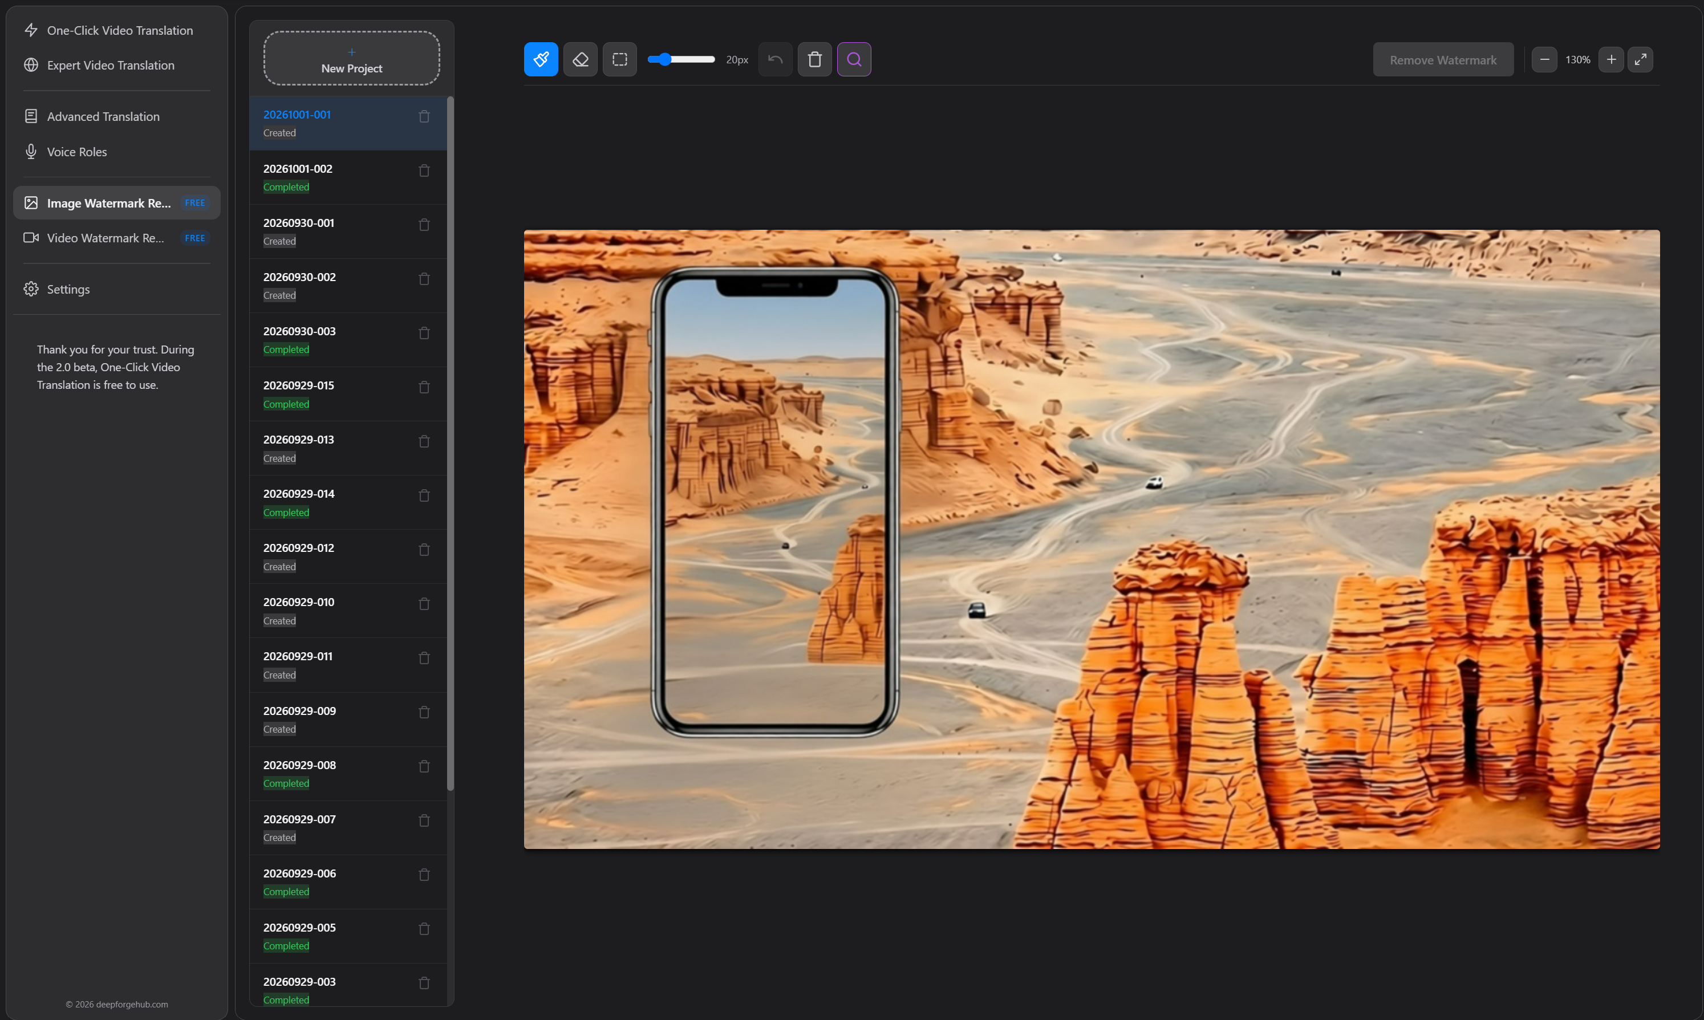Select project 20260929-009

click(x=348, y=720)
